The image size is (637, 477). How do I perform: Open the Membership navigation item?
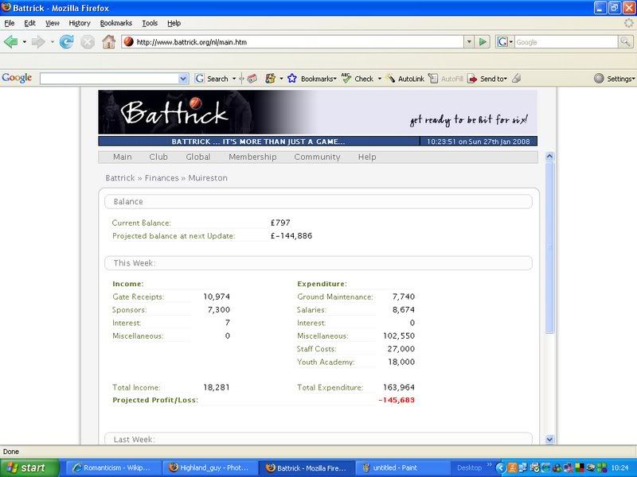(x=252, y=157)
